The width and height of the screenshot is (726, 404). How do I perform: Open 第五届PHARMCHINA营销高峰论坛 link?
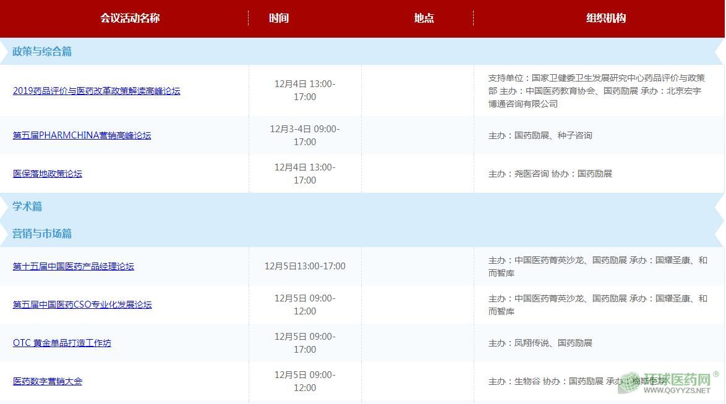click(82, 135)
